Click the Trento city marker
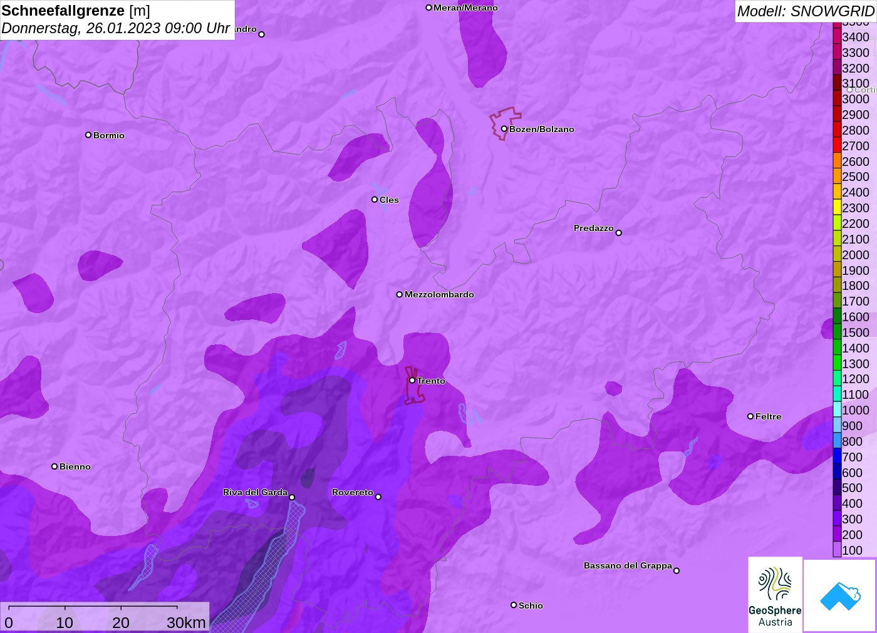The height and width of the screenshot is (633, 877). coord(412,380)
